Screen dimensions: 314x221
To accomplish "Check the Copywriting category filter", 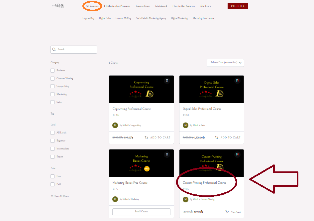I will point(52,86).
